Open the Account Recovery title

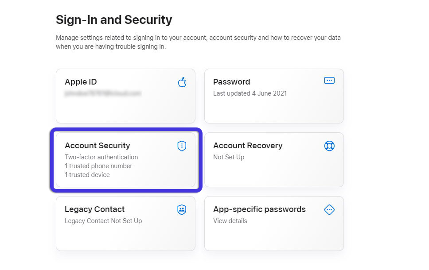tap(248, 146)
